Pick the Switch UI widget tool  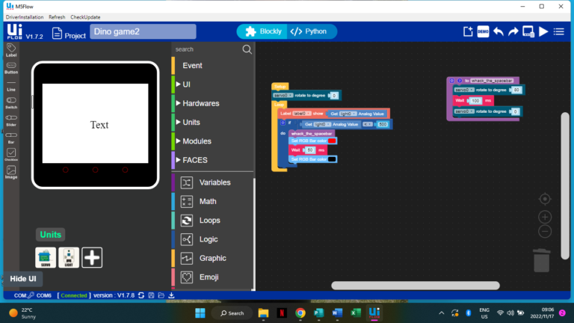click(11, 102)
